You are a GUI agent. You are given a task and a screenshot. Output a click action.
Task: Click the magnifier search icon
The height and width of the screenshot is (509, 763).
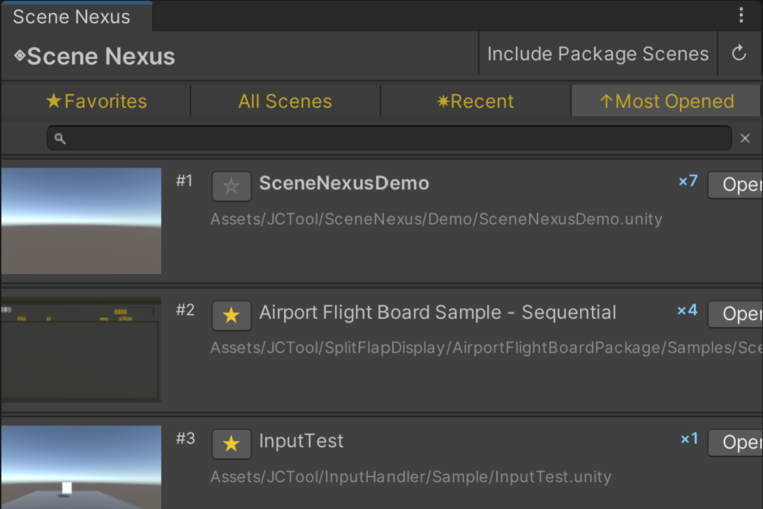60,138
